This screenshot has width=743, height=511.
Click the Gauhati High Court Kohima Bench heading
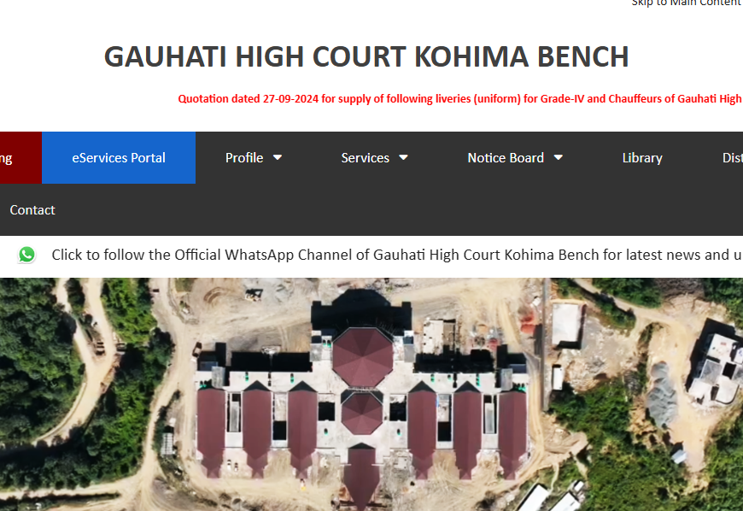[x=366, y=57]
